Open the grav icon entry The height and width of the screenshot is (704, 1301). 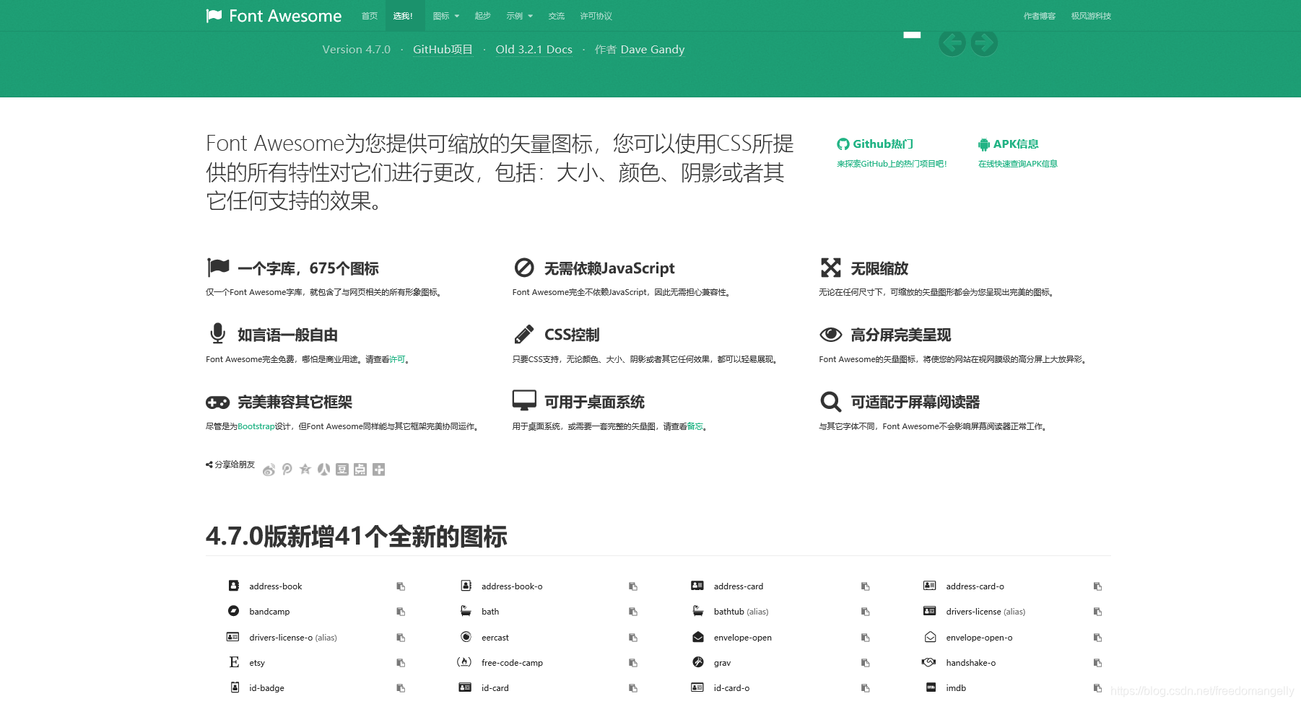coord(711,663)
